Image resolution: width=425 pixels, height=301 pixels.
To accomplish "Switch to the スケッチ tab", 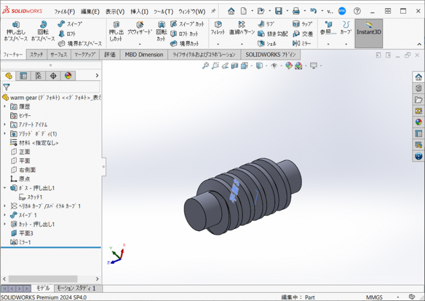I will 36,55.
